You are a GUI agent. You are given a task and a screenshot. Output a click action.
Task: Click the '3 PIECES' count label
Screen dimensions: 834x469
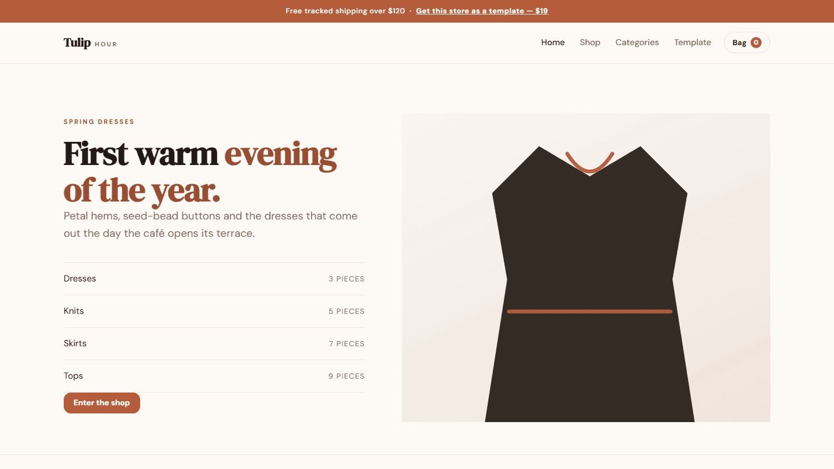[346, 279]
